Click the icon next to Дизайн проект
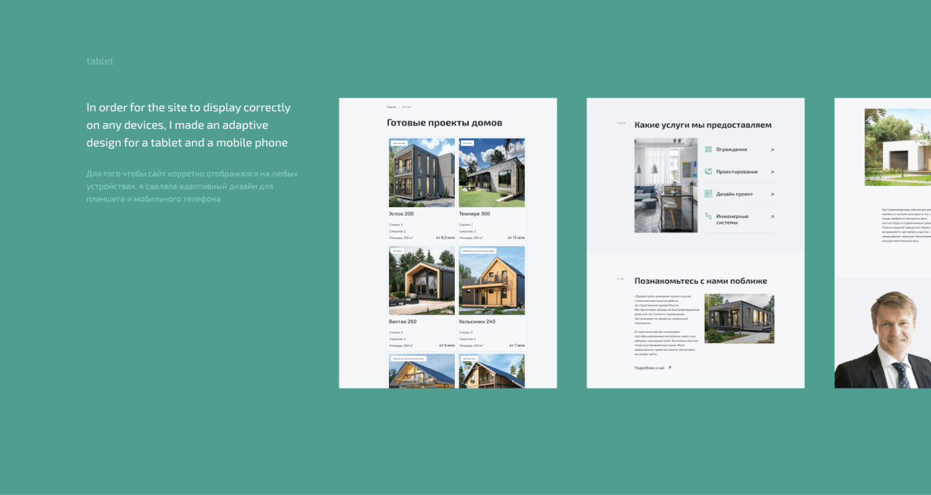The height and width of the screenshot is (495, 931). click(708, 194)
